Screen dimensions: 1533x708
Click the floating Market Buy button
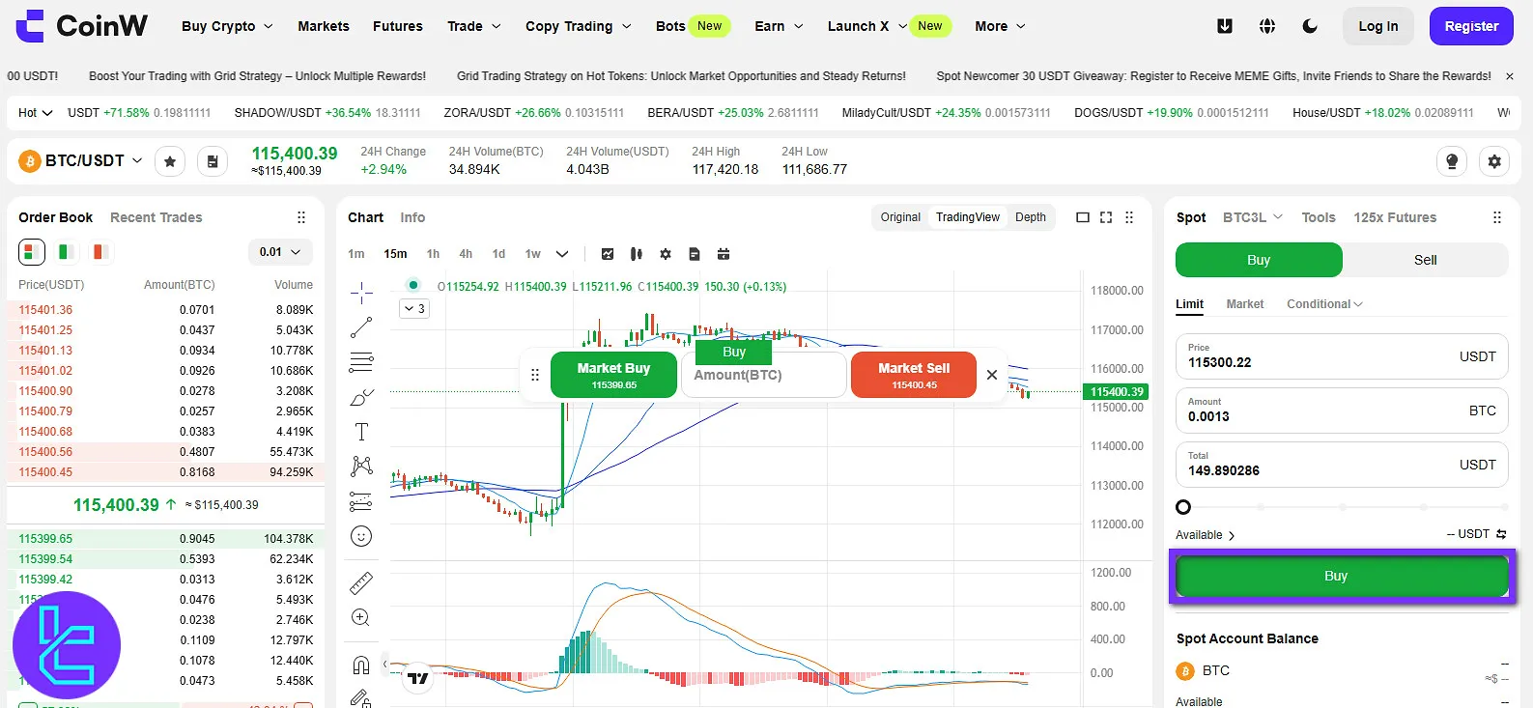click(613, 375)
